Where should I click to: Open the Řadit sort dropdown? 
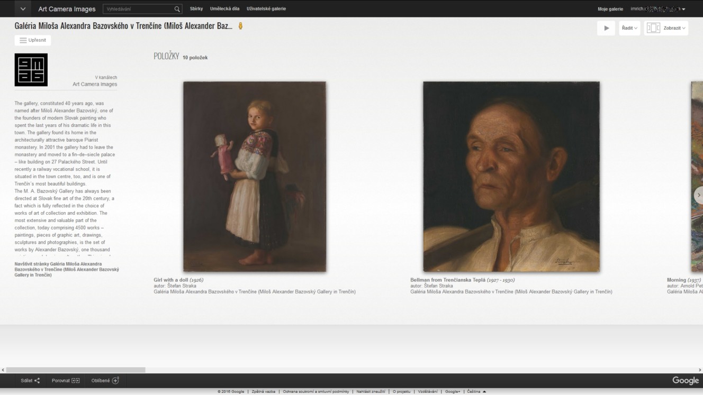[x=629, y=28]
